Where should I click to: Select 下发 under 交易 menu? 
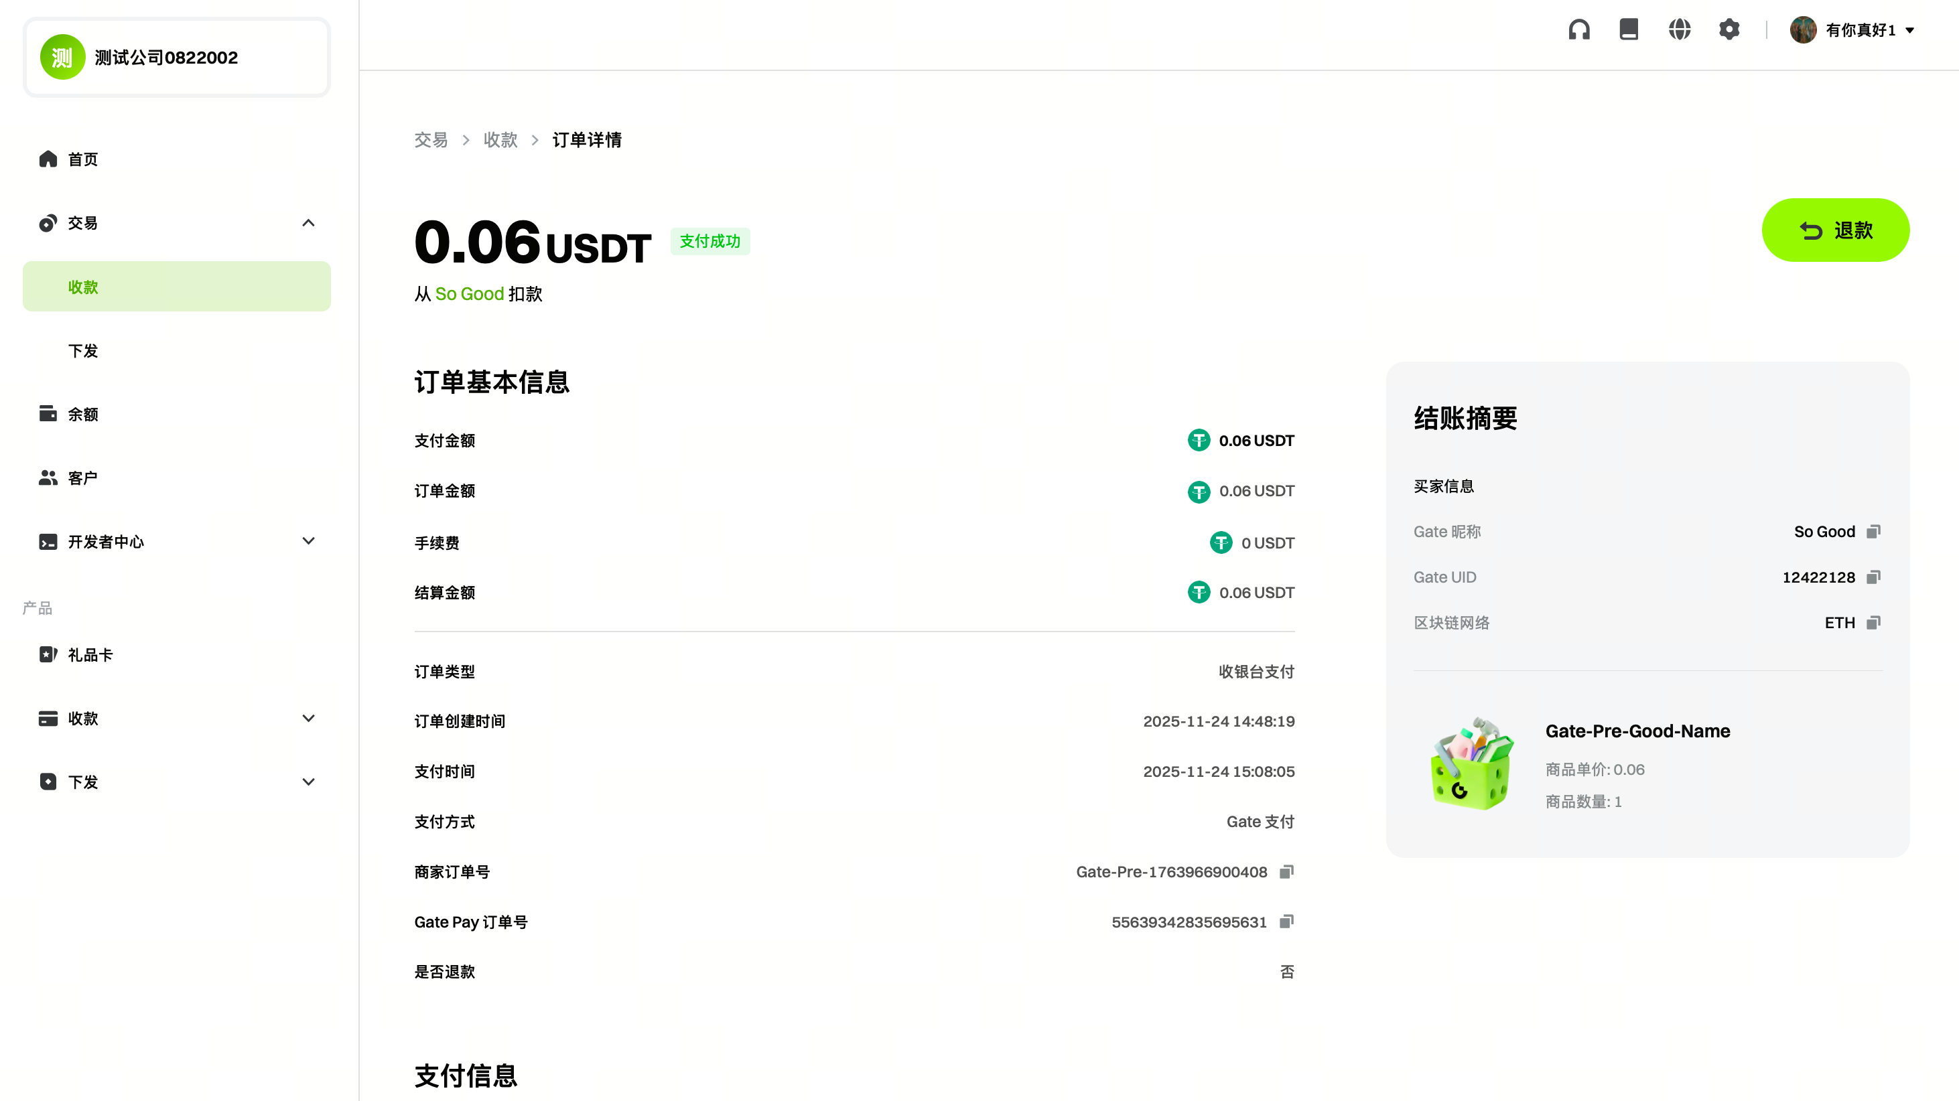(x=83, y=350)
